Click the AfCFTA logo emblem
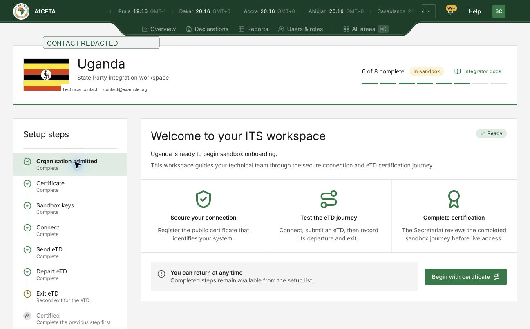The width and height of the screenshot is (530, 329). 21,11
